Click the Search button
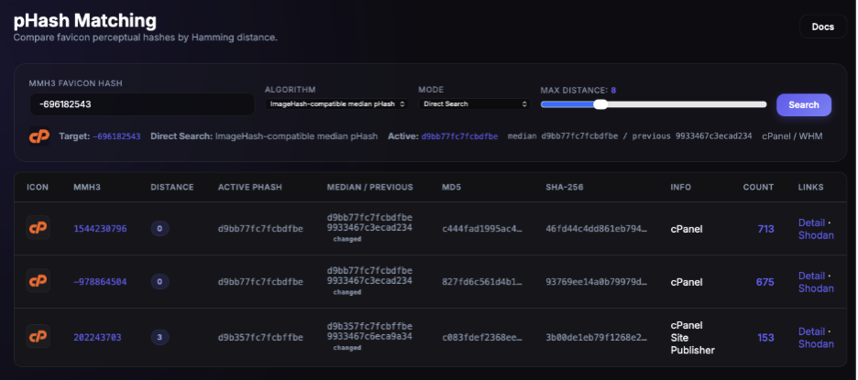 coord(804,105)
